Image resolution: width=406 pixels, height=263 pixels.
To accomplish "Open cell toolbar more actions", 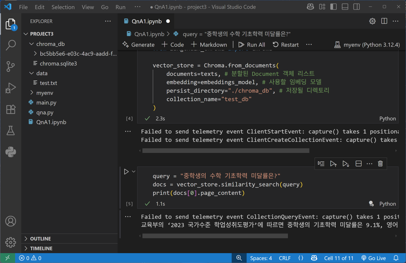I will pyautogui.click(x=369, y=164).
